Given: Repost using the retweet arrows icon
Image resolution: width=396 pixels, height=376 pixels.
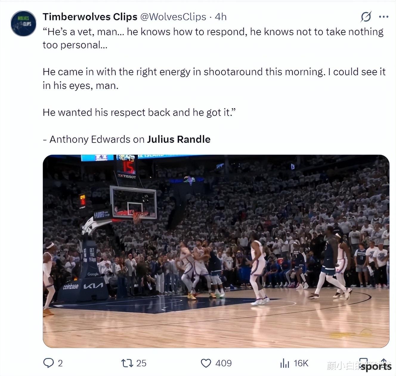Looking at the screenshot, I should (x=127, y=363).
